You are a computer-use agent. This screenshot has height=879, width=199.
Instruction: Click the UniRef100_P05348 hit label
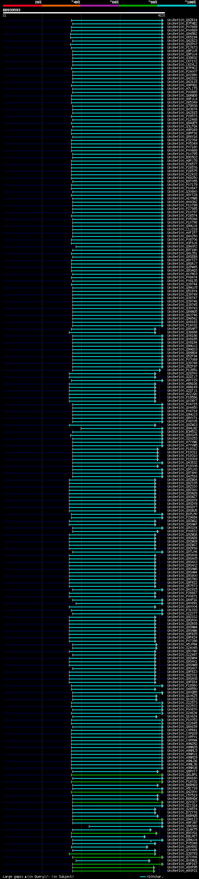[182, 843]
